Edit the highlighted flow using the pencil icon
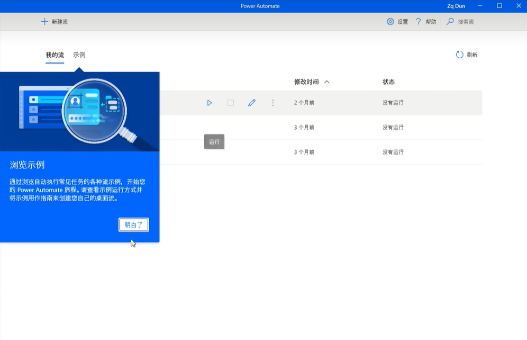The width and height of the screenshot is (527, 340). click(x=252, y=103)
